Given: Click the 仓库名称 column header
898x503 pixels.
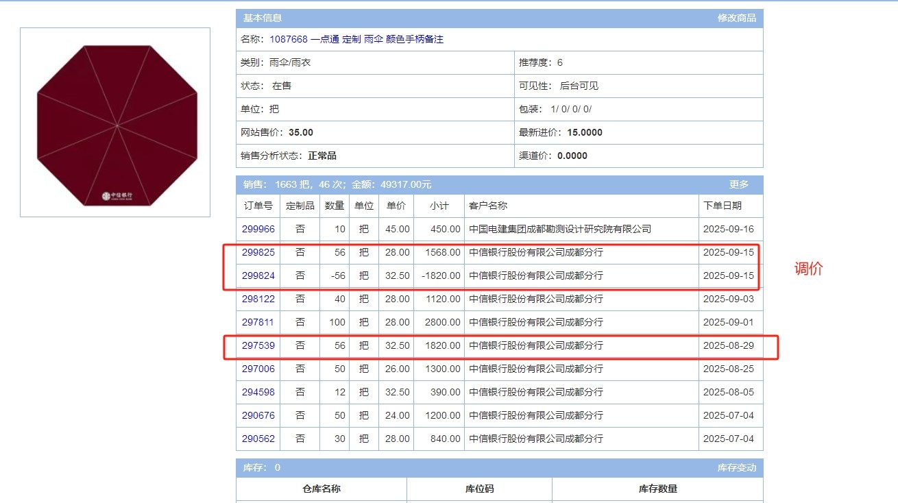Looking at the screenshot, I should [321, 489].
